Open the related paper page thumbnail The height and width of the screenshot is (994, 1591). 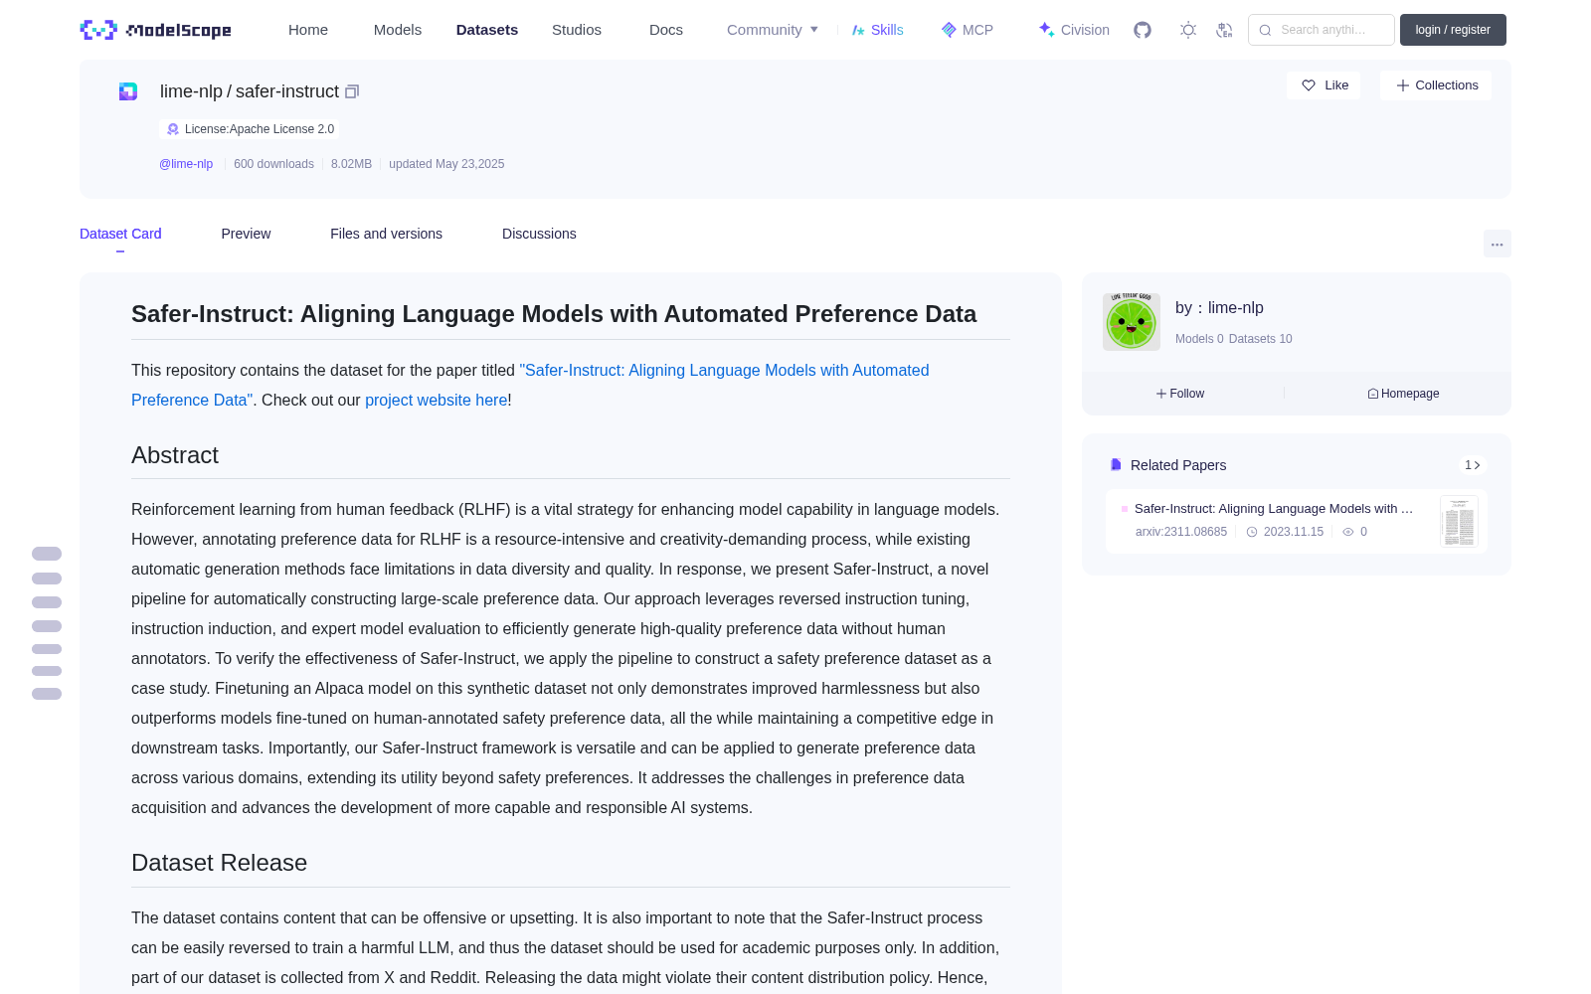1459,521
